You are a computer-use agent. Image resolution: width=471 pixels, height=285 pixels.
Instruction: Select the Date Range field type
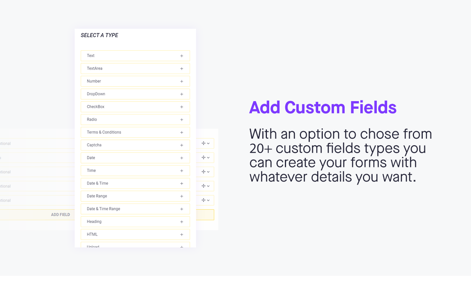[135, 196]
